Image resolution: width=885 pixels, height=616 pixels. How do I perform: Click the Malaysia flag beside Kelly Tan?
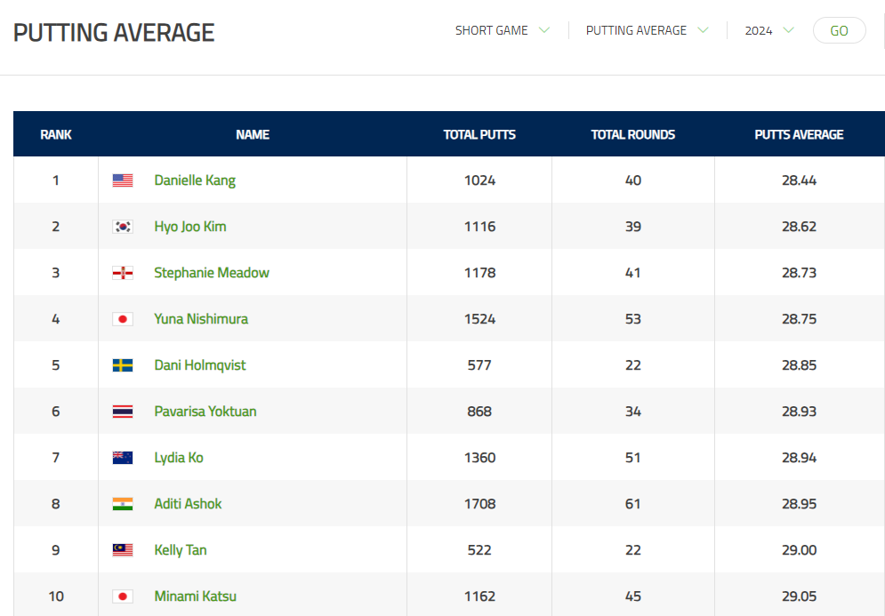point(123,550)
